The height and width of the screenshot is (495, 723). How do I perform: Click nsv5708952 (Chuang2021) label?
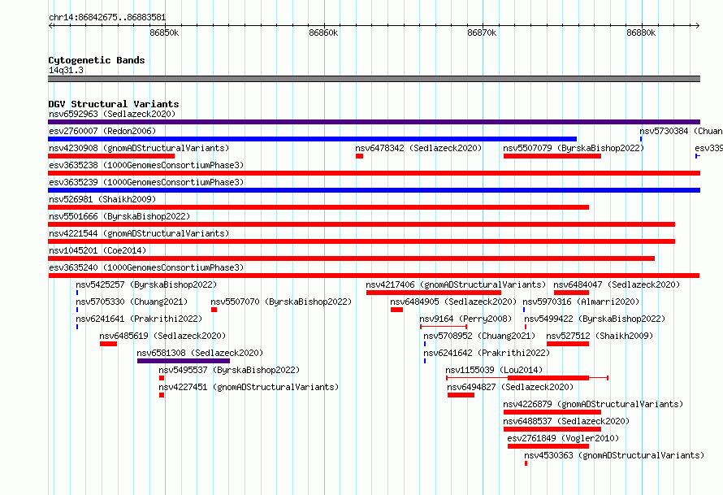[479, 336]
